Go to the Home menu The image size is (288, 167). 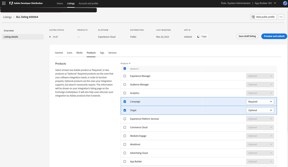click(60, 3)
